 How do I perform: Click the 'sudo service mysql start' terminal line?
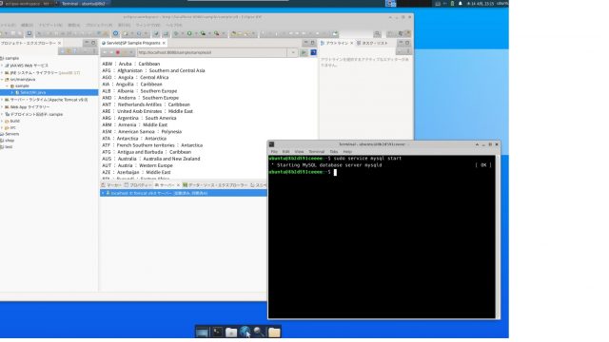pyautogui.click(x=367, y=159)
